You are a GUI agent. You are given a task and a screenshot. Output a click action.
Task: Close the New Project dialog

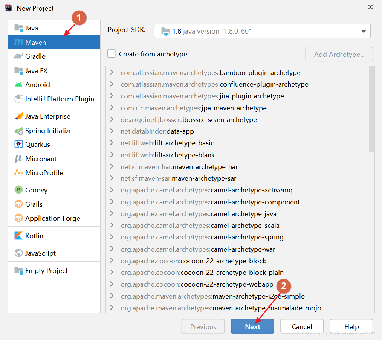click(x=370, y=7)
